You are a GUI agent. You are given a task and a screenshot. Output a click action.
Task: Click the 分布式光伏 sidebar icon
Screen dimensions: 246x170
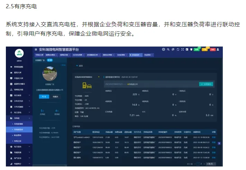coord(11,101)
